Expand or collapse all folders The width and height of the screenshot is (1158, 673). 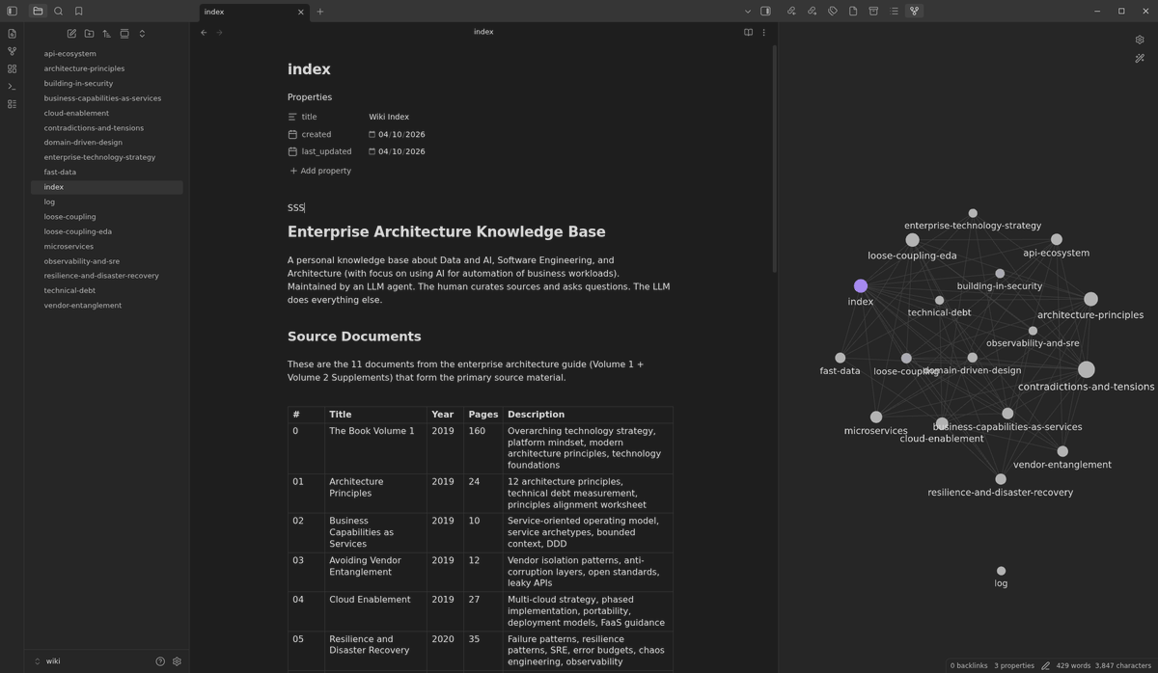pos(142,34)
